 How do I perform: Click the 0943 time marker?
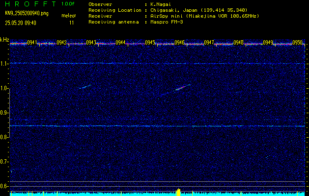click(91, 42)
